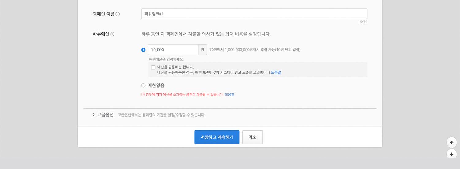Open 도움말 link for 균등배분 explanation

pos(276,73)
